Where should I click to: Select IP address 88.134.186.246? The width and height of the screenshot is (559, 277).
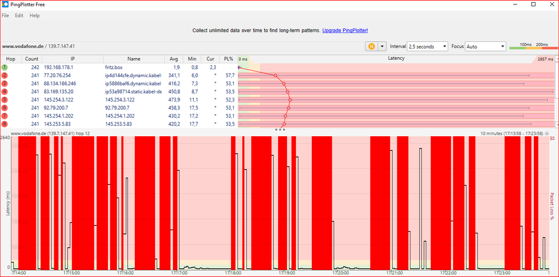[60, 84]
